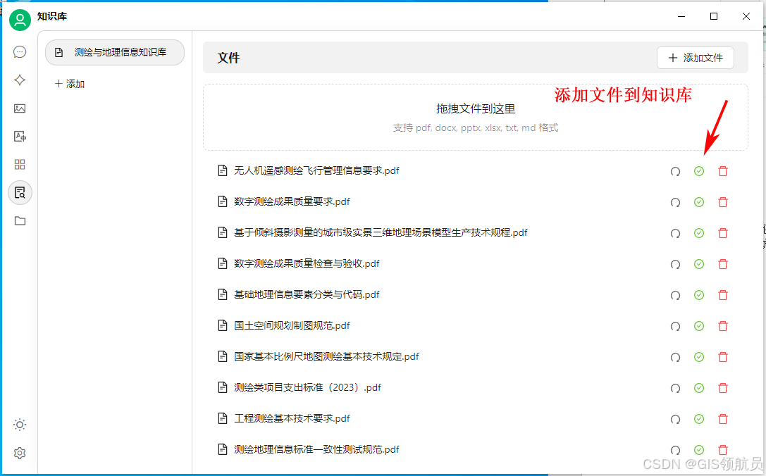Open file name 国土空间规划制图规范.pdf
The width and height of the screenshot is (766, 476).
pos(292,325)
